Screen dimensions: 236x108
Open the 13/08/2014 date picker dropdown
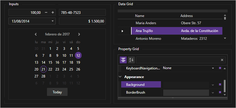tap(52, 21)
